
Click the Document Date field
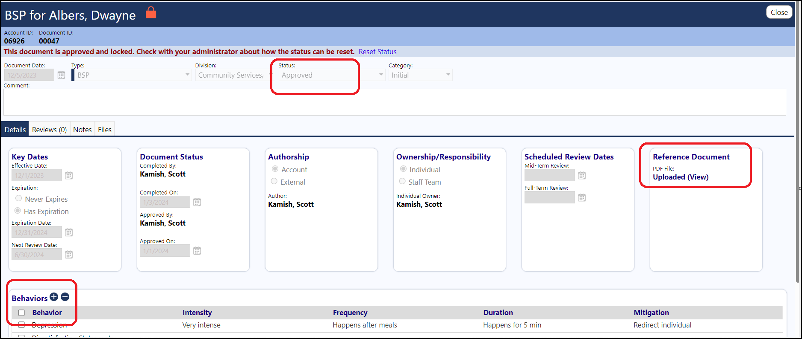click(29, 75)
